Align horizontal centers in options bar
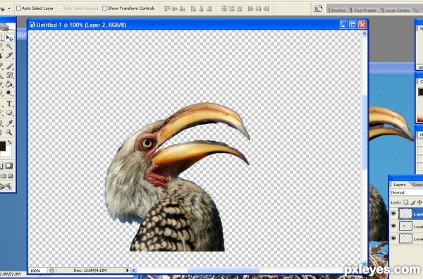Viewport: 423px width, 279px height. pyautogui.click(x=201, y=8)
